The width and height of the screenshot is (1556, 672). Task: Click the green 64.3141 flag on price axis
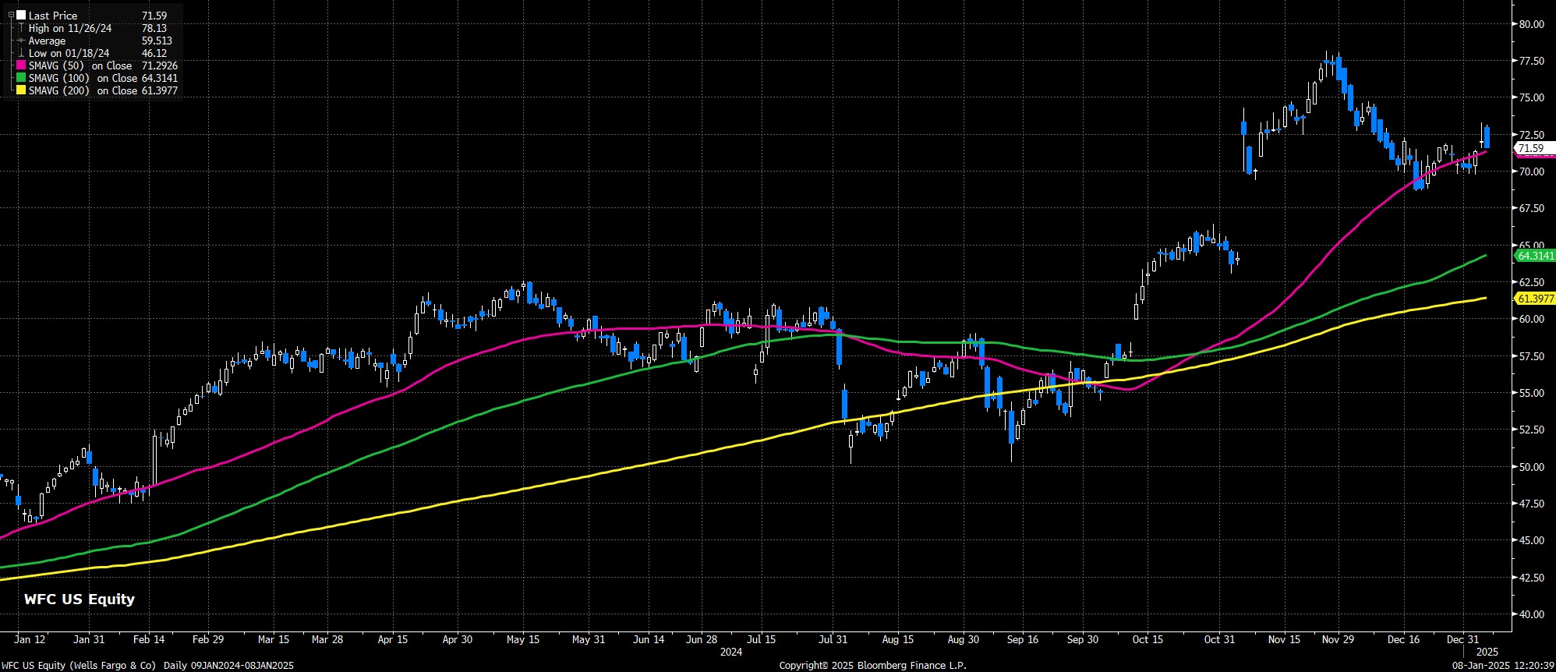(x=1535, y=256)
